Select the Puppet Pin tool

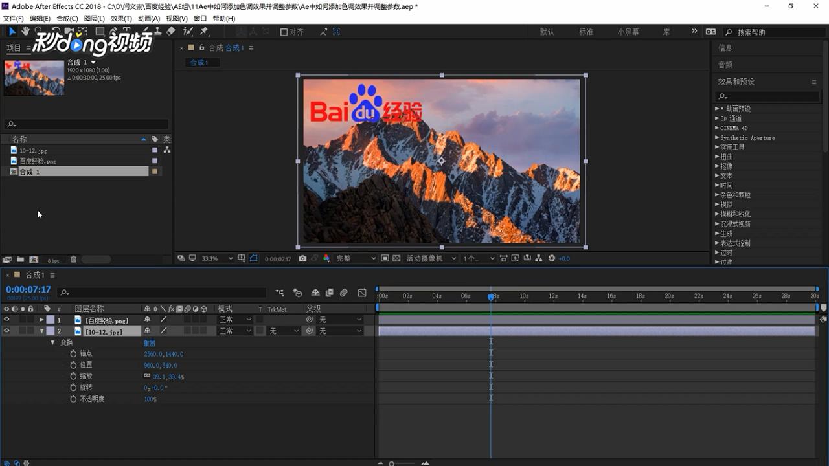[204, 31]
